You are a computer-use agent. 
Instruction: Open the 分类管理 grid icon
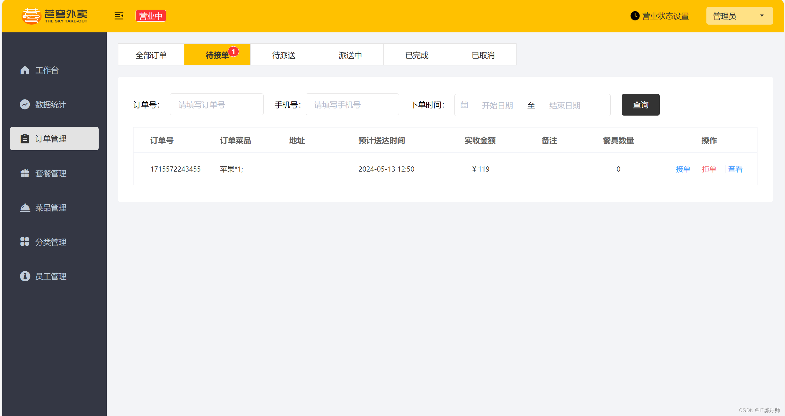pos(25,242)
